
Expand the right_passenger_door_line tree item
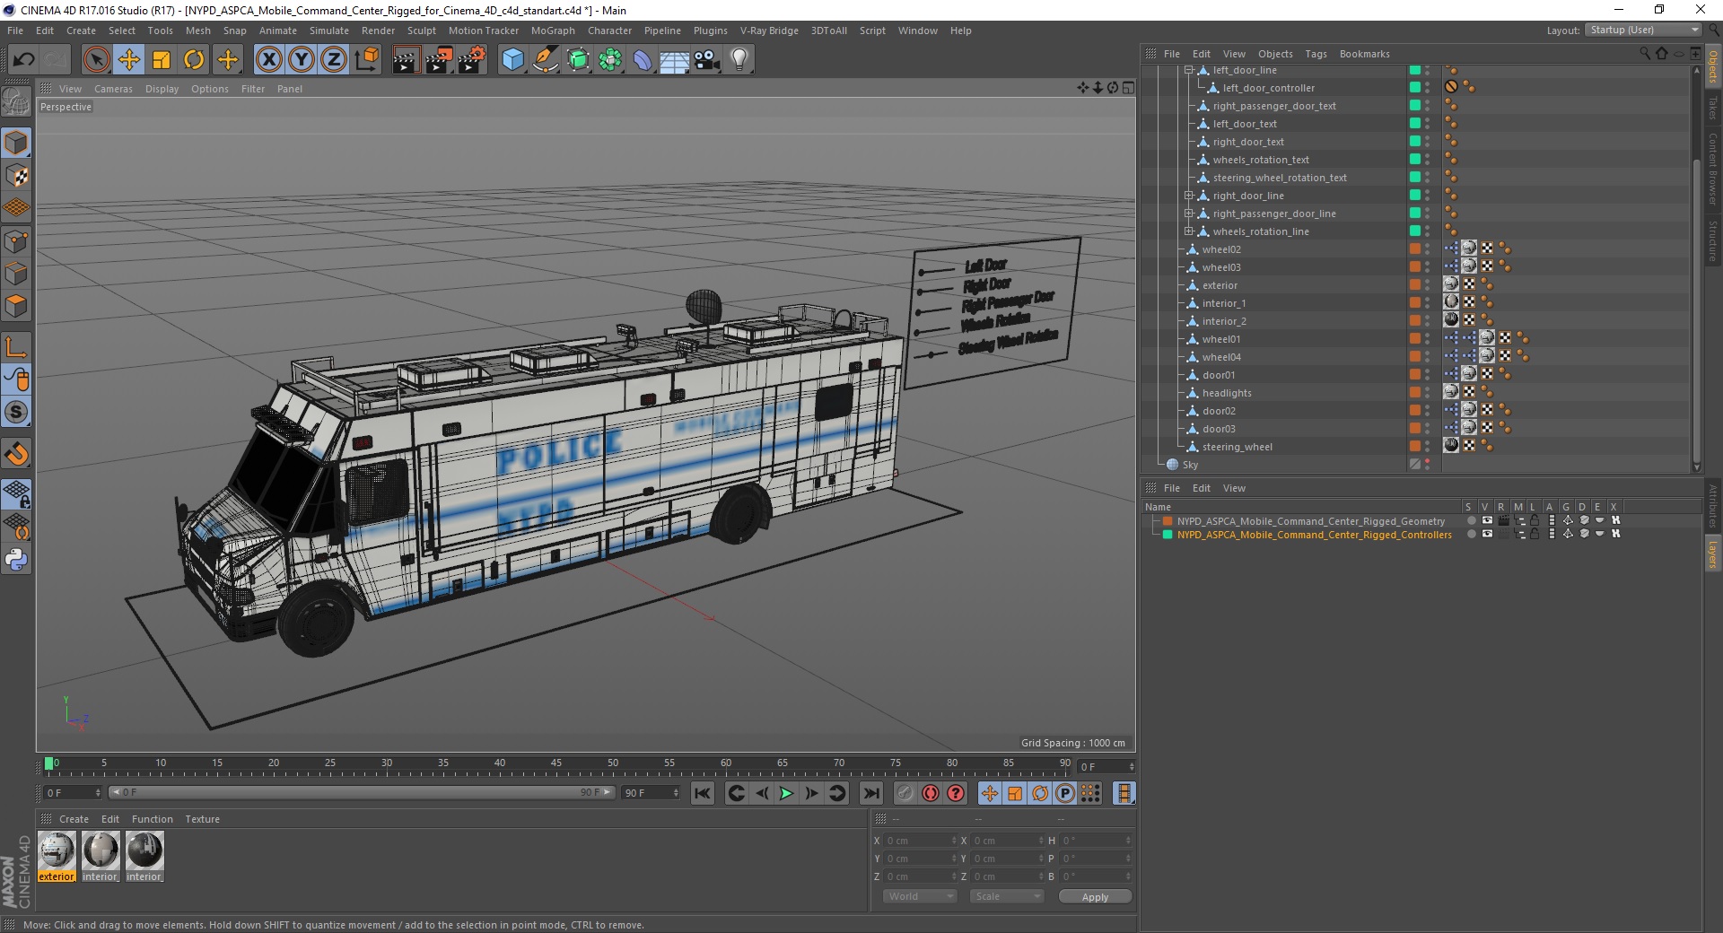pos(1188,214)
